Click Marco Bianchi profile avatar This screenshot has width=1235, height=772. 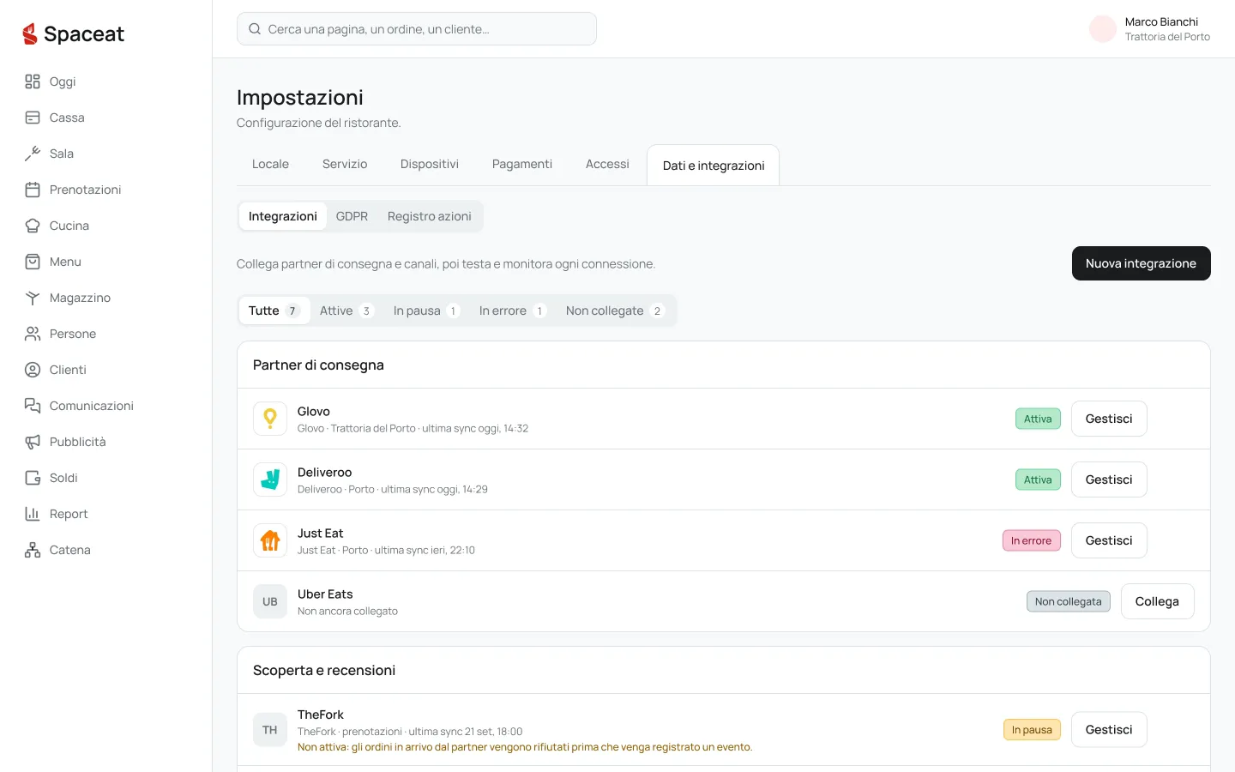coord(1103,29)
